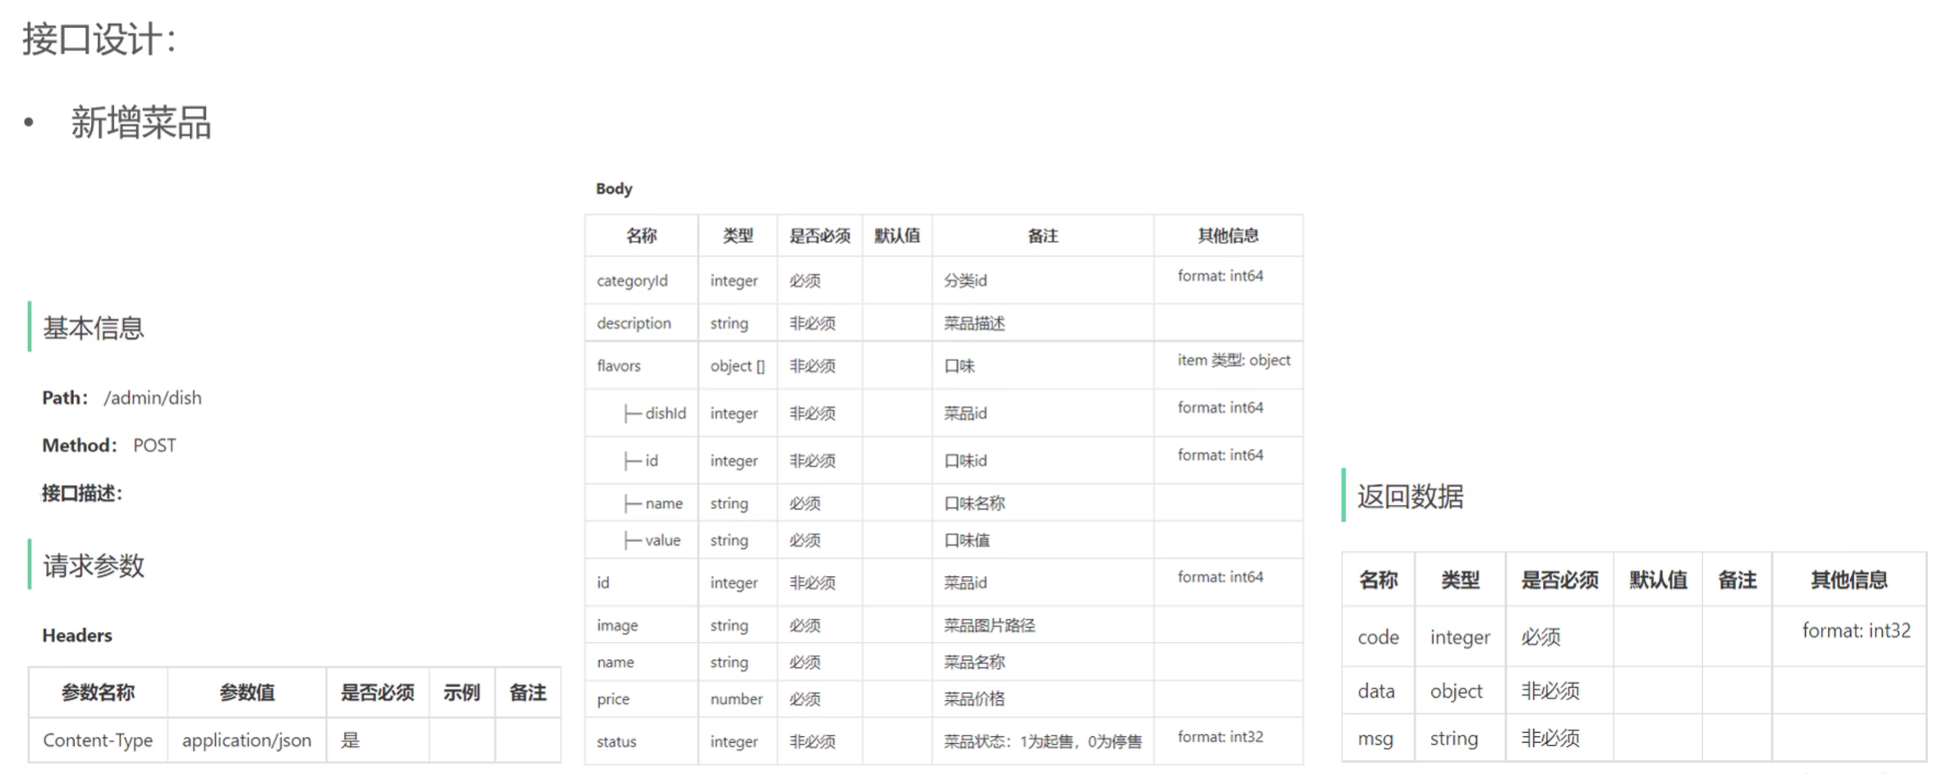Screen dimensions: 1943x774
Task: Click the "item 类型: object" info text
Action: click(x=1233, y=360)
